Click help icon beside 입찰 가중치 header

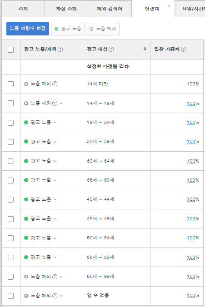(x=184, y=50)
